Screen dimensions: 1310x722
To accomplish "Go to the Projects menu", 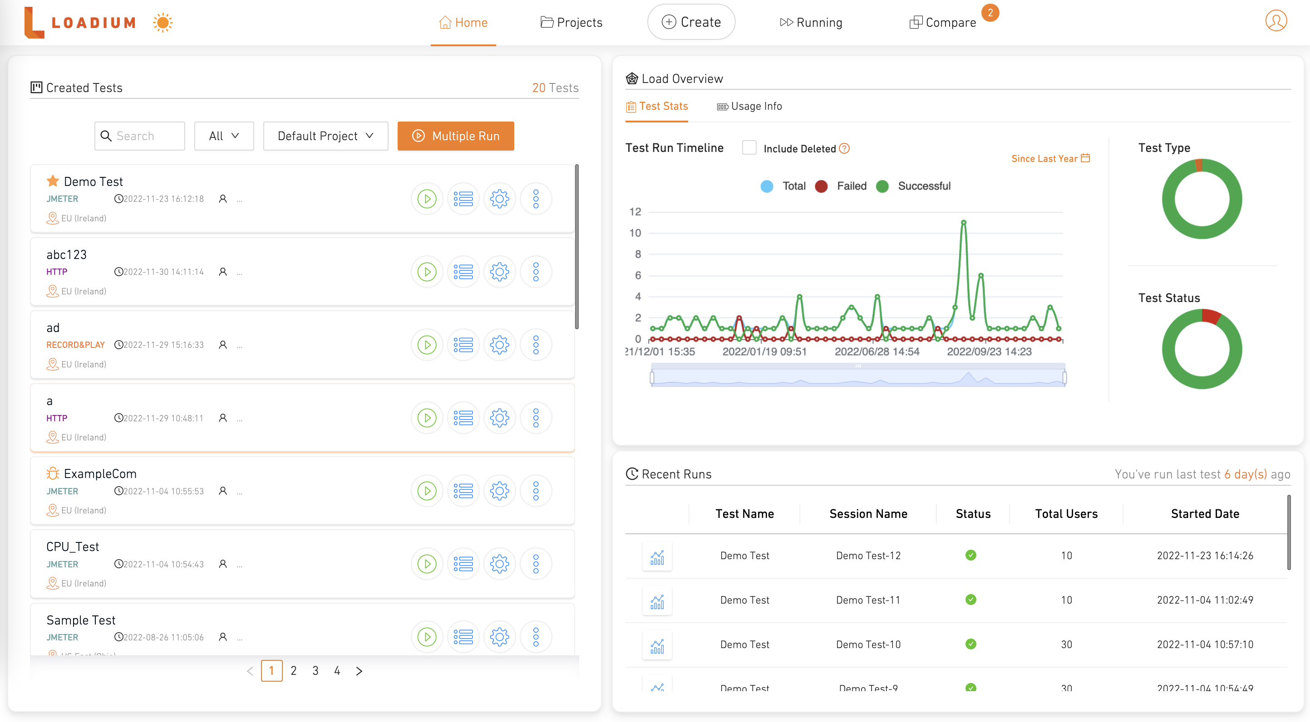I will [x=571, y=22].
